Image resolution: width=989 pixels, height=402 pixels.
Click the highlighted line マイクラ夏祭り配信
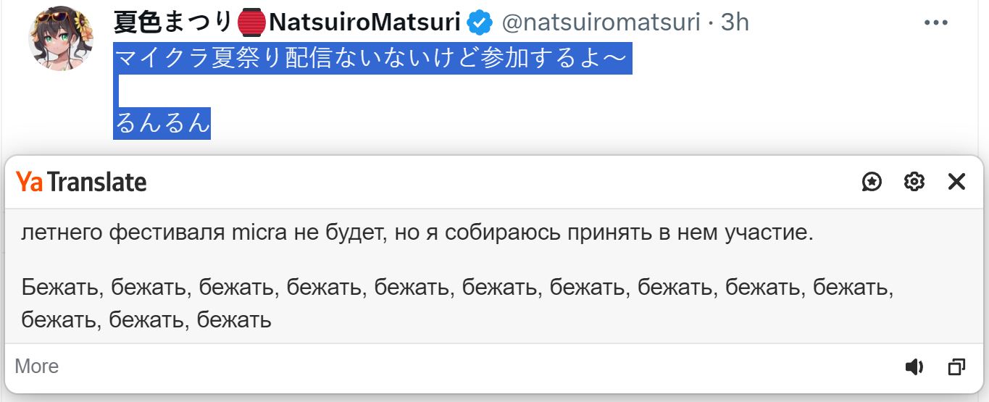click(x=373, y=59)
